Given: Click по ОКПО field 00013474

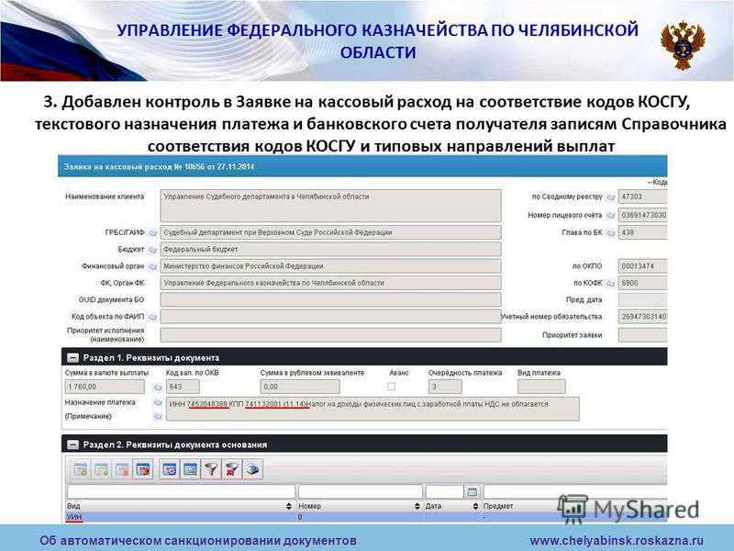Looking at the screenshot, I should pyautogui.click(x=643, y=266).
